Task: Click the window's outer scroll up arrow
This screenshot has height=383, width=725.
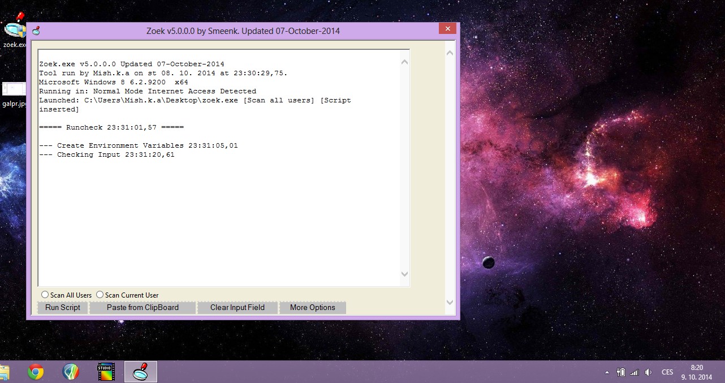Action: click(x=450, y=53)
